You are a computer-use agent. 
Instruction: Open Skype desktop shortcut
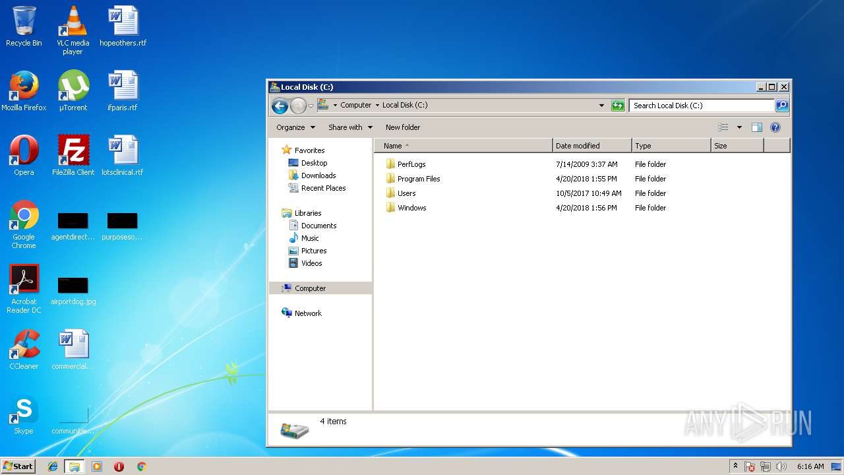(x=24, y=414)
